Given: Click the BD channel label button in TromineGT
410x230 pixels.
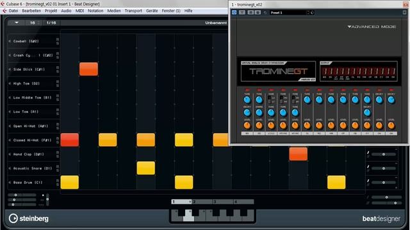Looking at the screenshot, I should click(x=247, y=134).
